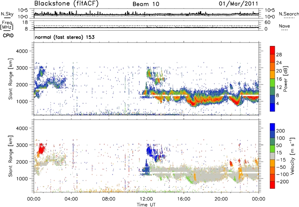This screenshot has width=299, height=207.
Task: Click the "CPID" row label
Action: (8, 35)
